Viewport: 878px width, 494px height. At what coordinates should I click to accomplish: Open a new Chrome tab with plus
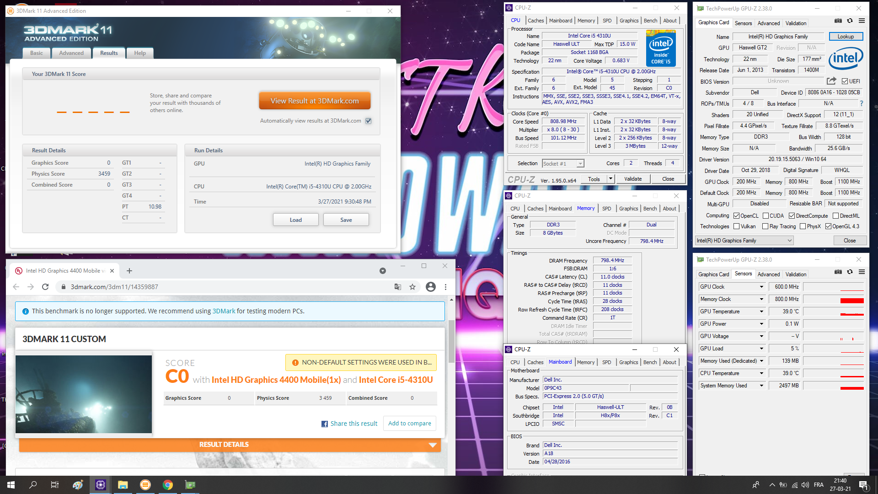pos(129,271)
